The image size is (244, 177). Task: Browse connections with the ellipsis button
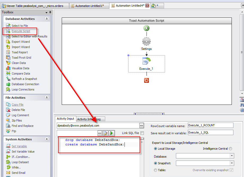[x=141, y=126]
